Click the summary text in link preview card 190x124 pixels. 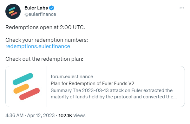click(114, 94)
